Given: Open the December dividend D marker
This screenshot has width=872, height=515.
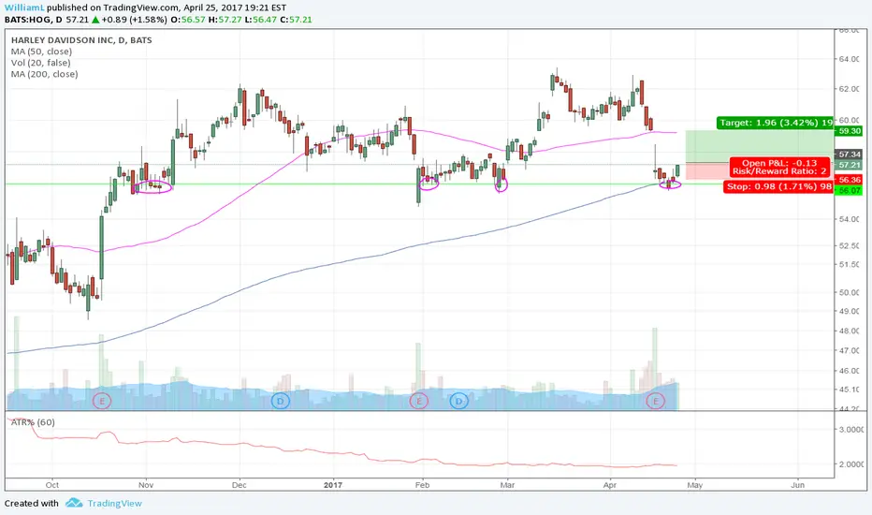Looking at the screenshot, I should pyautogui.click(x=281, y=401).
